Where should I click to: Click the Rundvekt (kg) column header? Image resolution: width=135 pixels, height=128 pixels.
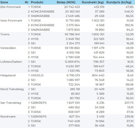[93, 2]
